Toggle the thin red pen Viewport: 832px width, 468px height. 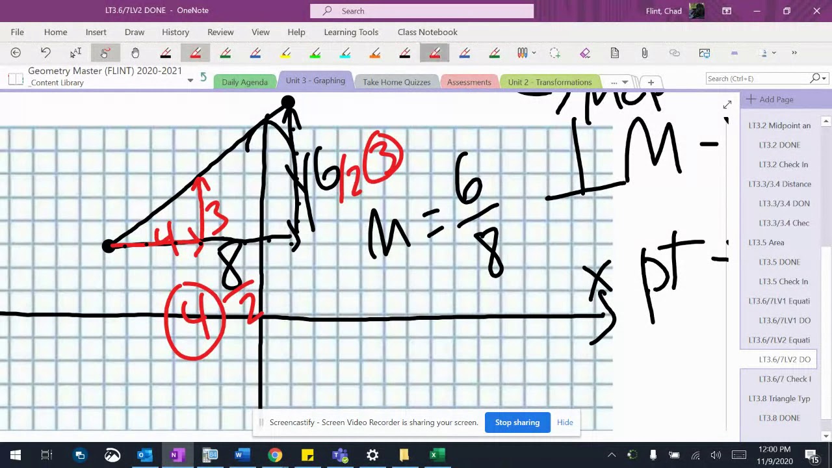(196, 53)
